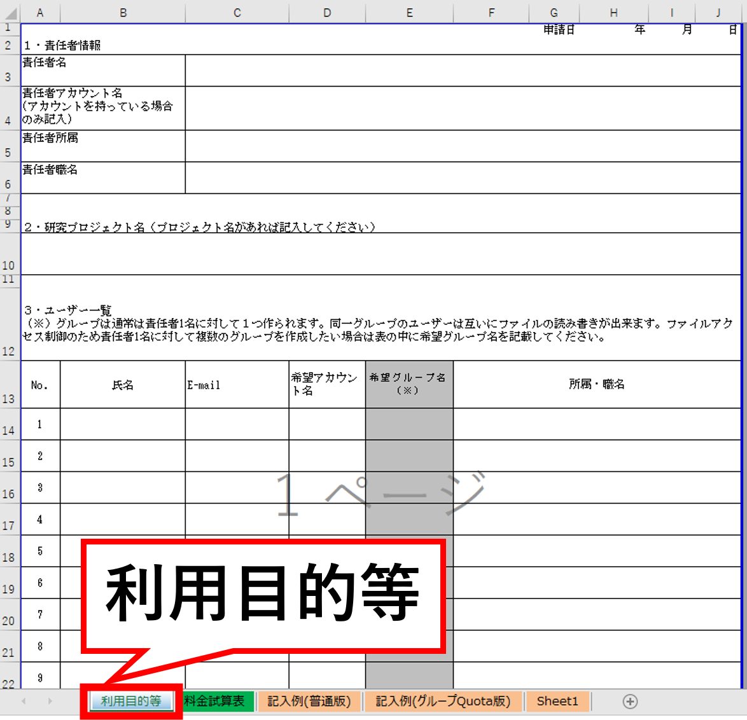747x720 pixels.
Task: Click the empty field beside 責任者名
Action: pyautogui.click(x=463, y=71)
